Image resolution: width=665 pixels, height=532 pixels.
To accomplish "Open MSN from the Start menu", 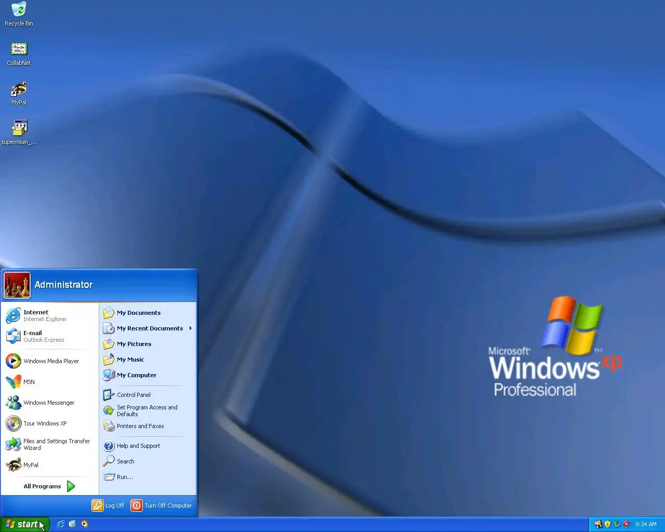I will (50, 382).
